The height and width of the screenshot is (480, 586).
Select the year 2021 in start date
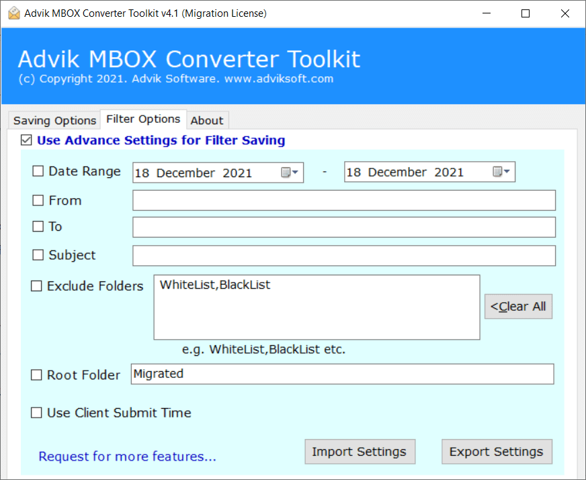pyautogui.click(x=237, y=173)
